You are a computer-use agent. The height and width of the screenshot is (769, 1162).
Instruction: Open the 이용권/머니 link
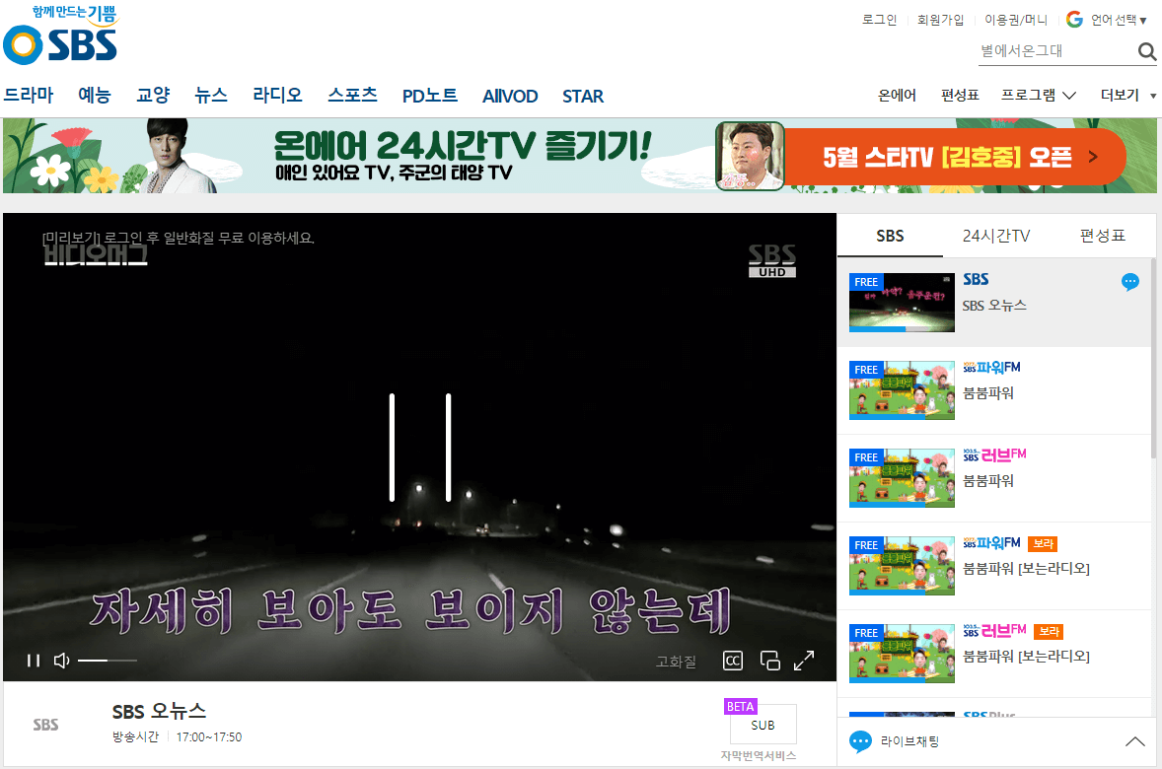click(1015, 20)
